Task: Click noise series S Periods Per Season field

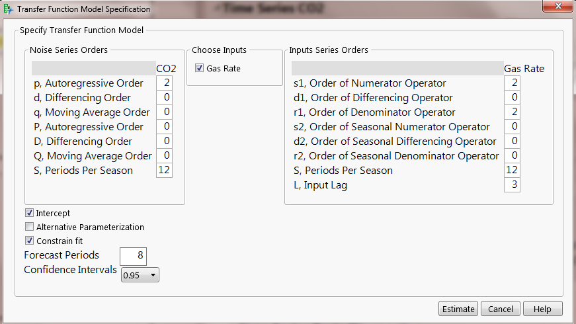Action: coord(164,170)
